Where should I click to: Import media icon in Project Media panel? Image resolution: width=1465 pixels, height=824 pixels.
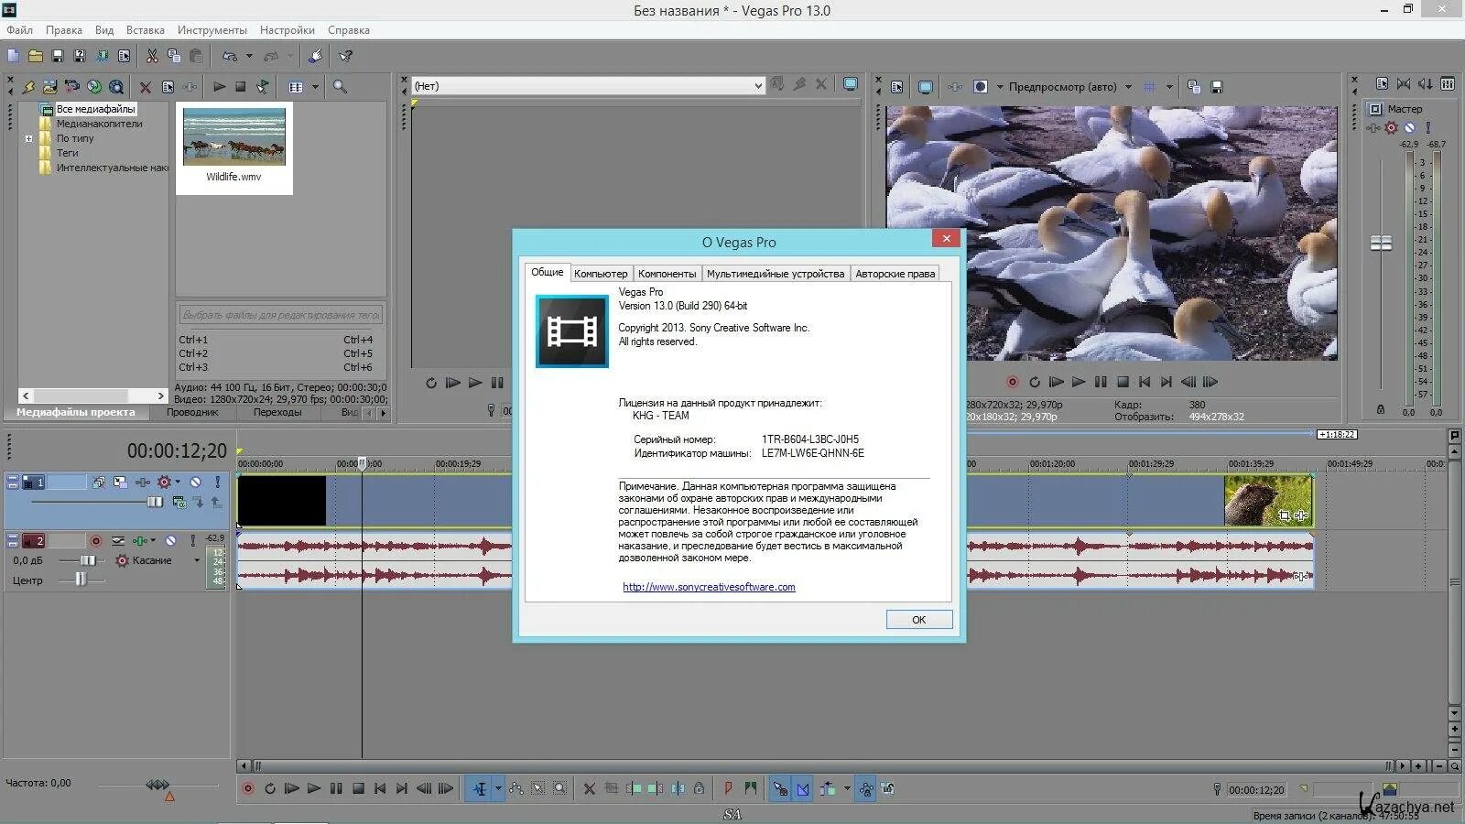pos(49,87)
